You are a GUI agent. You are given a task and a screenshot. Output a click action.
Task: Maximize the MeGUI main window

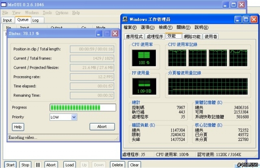click(234, 4)
